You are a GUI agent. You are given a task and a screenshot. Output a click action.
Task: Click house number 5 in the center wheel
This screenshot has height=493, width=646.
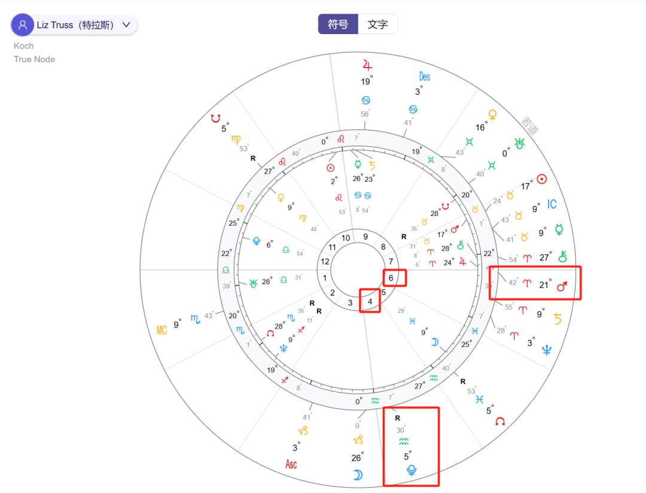[x=383, y=292]
